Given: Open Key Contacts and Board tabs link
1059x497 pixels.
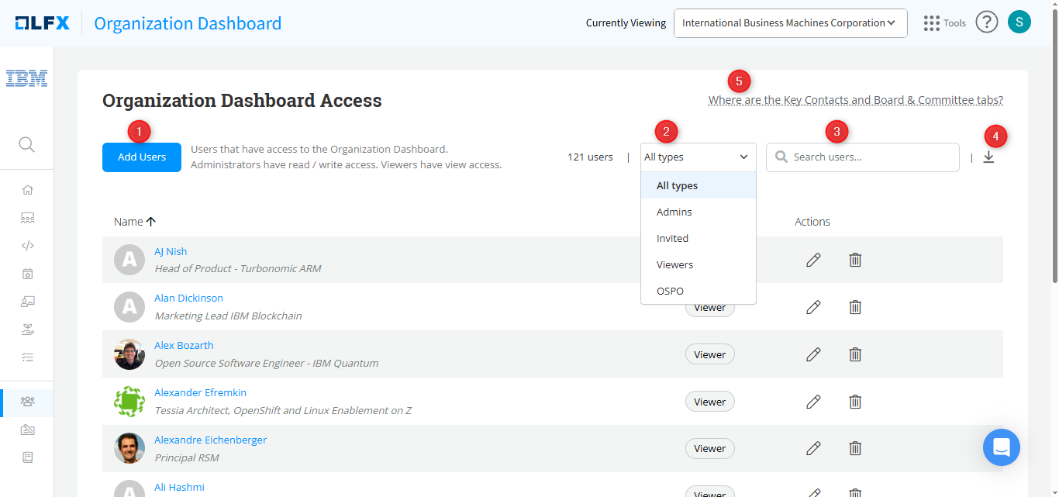Looking at the screenshot, I should [855, 100].
